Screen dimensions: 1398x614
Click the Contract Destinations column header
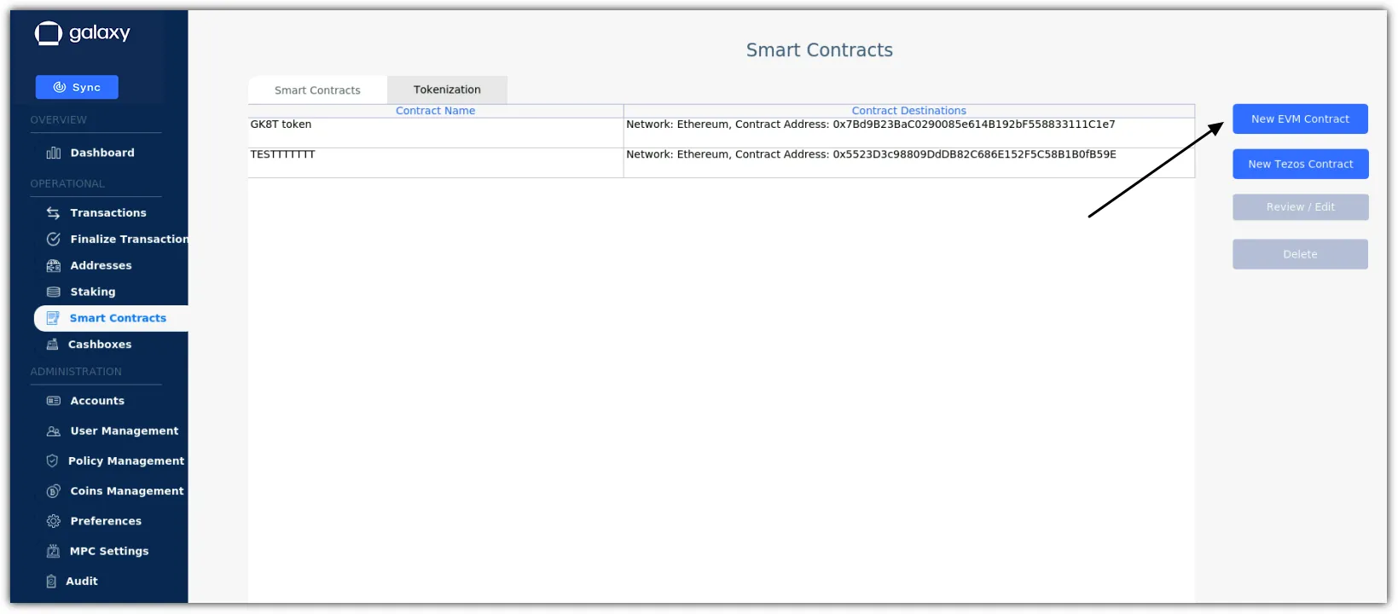click(909, 111)
